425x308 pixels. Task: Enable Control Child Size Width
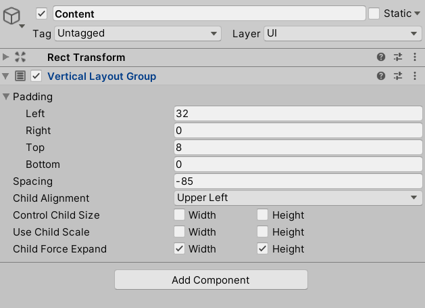179,215
